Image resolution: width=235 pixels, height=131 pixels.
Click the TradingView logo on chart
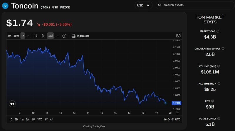pos(12,104)
